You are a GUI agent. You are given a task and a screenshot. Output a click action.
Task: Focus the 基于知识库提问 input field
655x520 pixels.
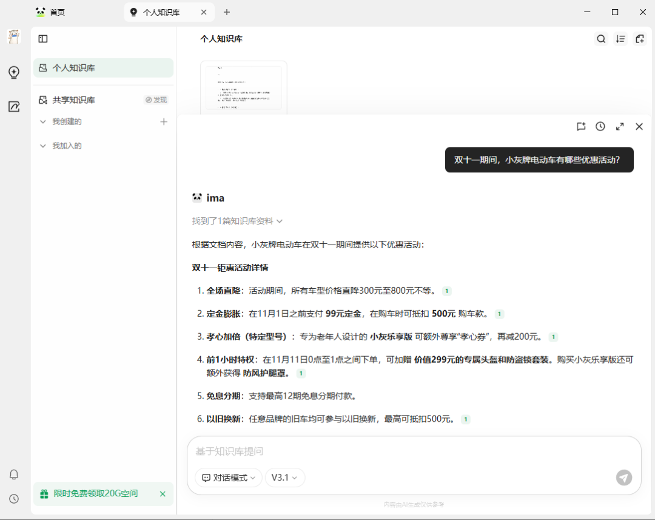point(414,451)
